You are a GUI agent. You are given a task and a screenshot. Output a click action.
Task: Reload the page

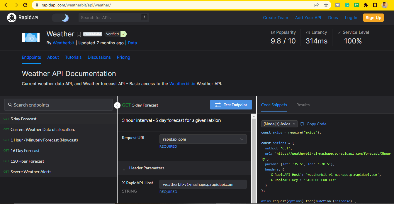25,5
